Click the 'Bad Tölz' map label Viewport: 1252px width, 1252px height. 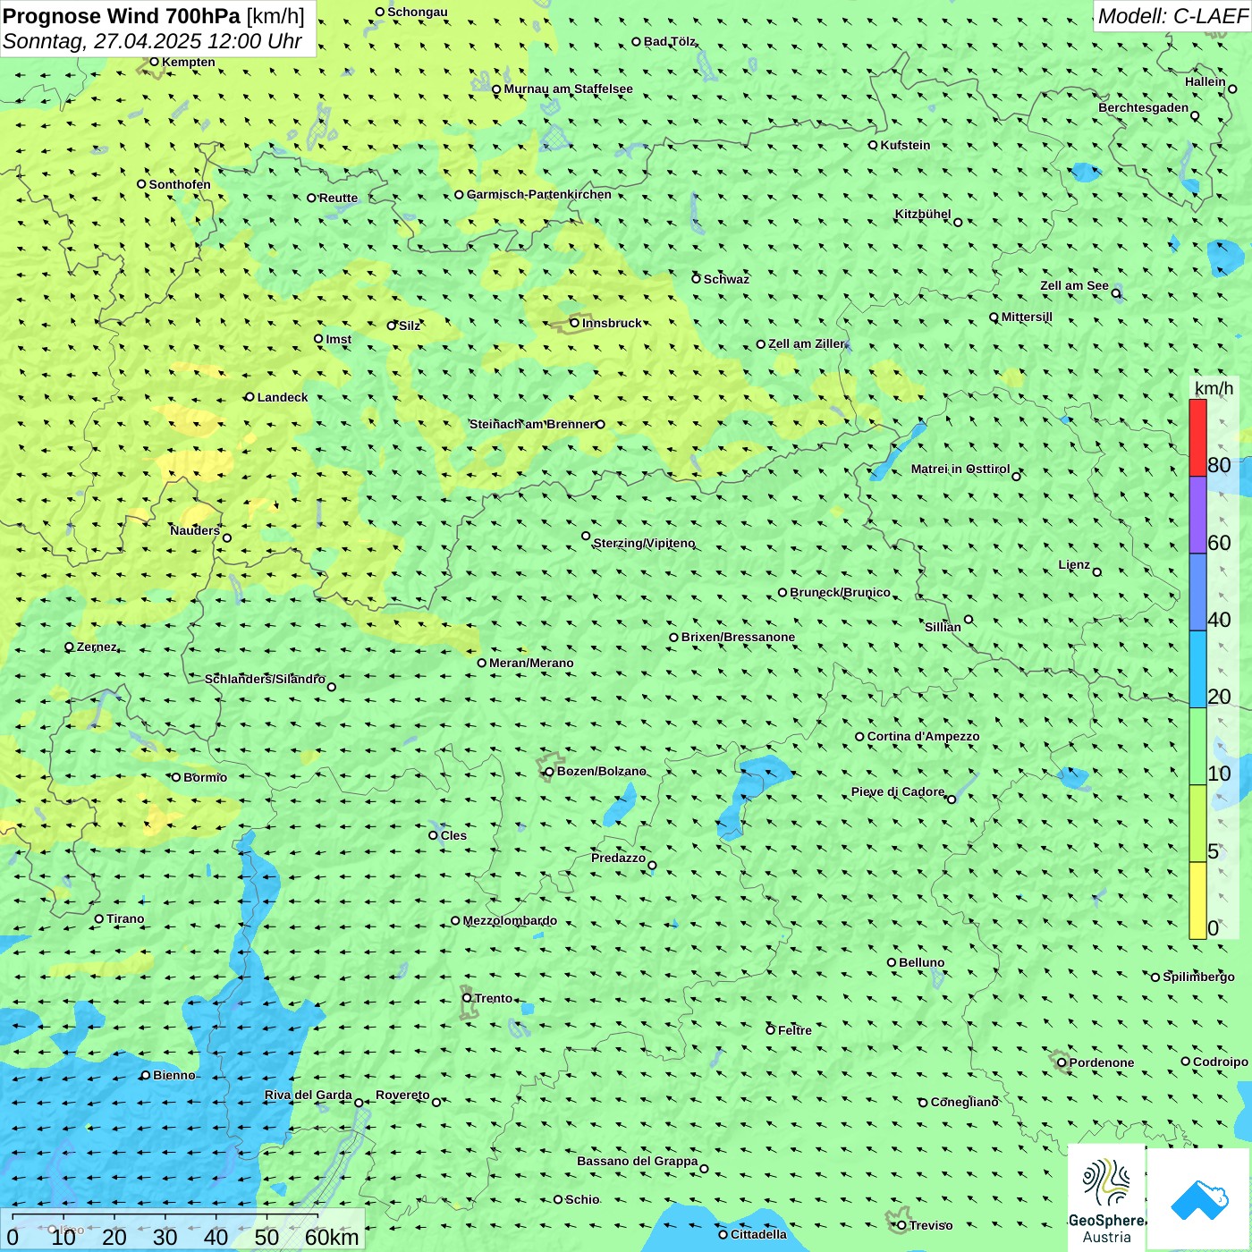pyautogui.click(x=670, y=41)
